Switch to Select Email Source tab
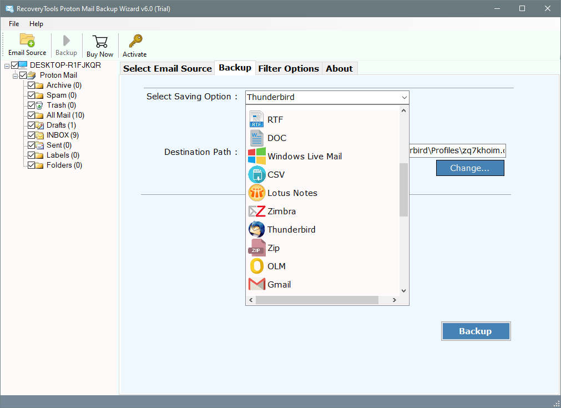 click(x=168, y=68)
